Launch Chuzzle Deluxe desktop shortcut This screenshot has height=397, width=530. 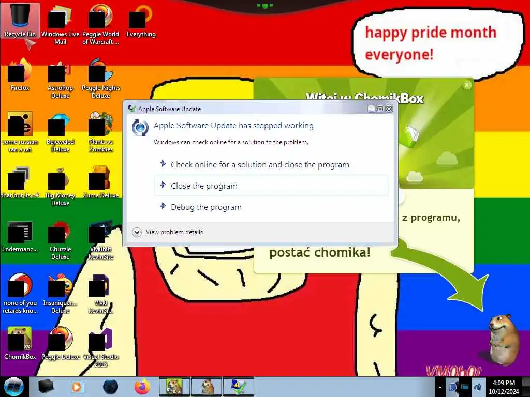[x=60, y=240]
